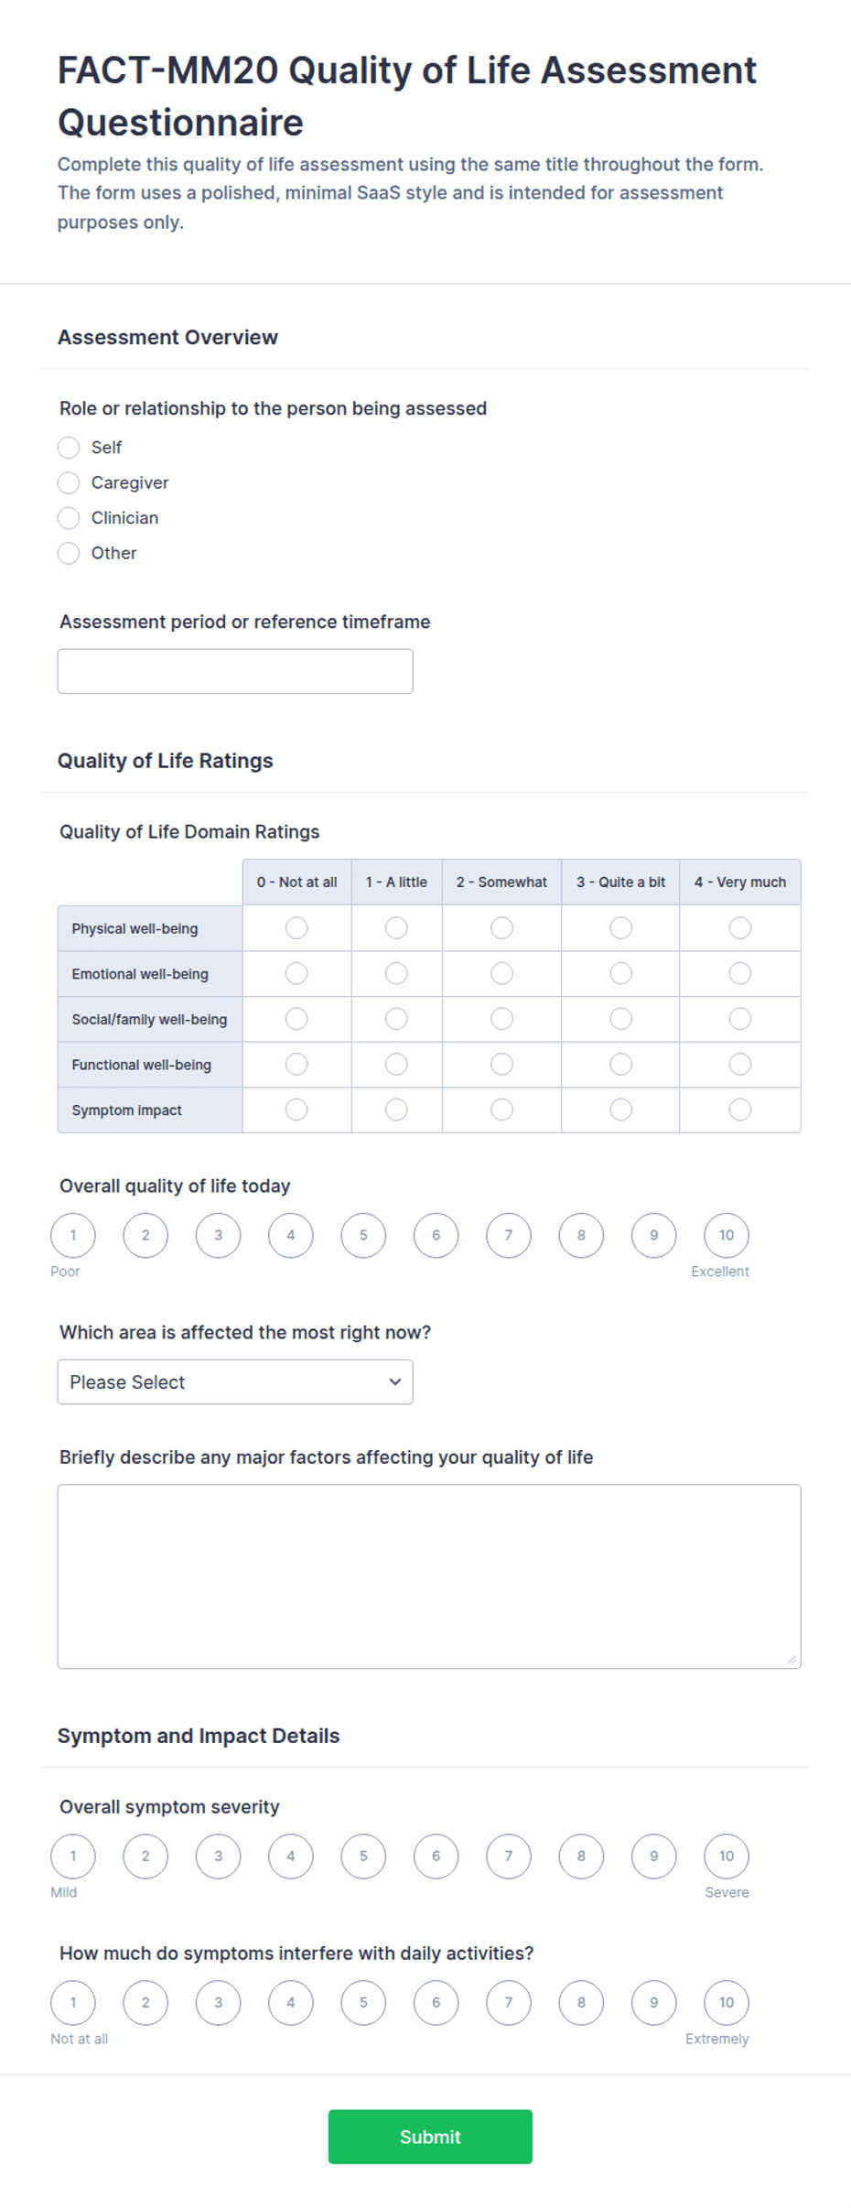Click the major factors description text area
851x2209 pixels.
[429, 1576]
